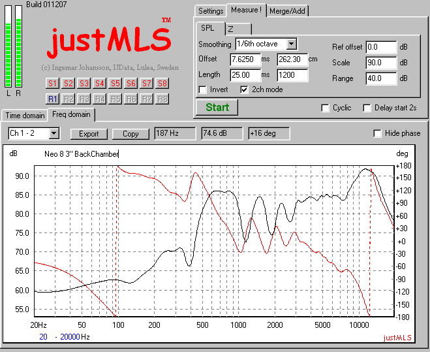430x352 pixels.
Task: Select the Freq domain tab
Action: pos(71,114)
